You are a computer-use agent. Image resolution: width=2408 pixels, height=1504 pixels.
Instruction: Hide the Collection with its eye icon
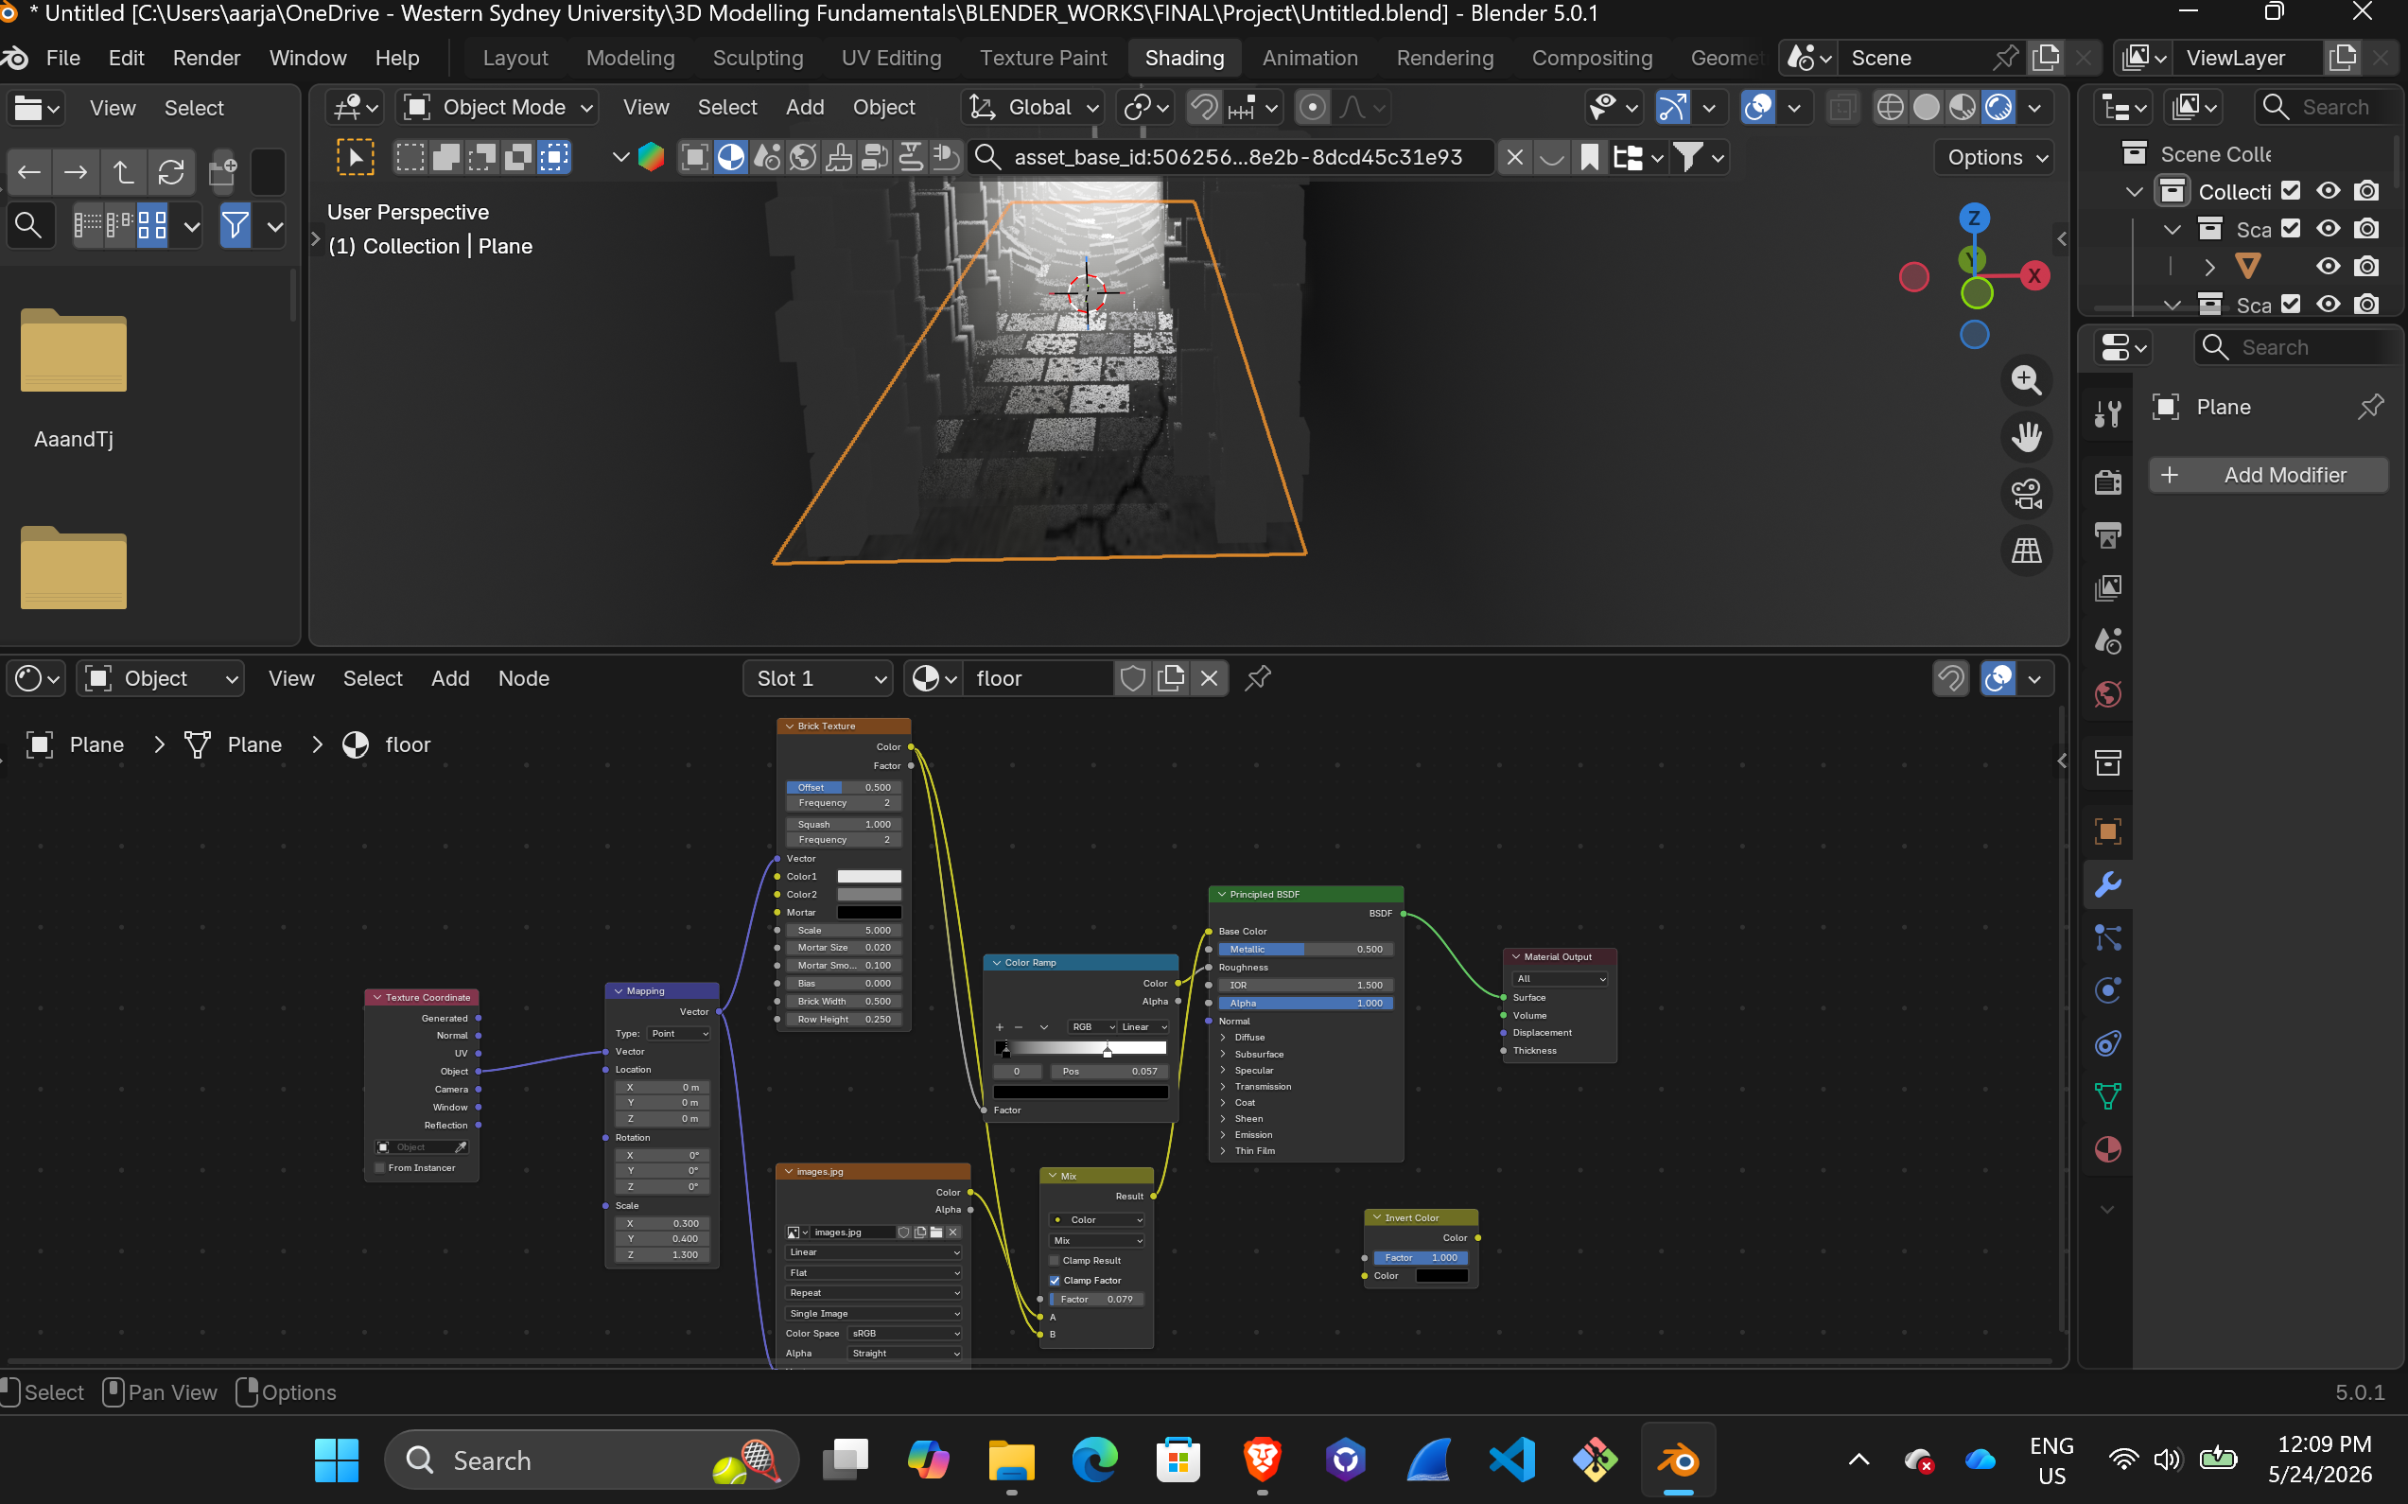(2329, 191)
